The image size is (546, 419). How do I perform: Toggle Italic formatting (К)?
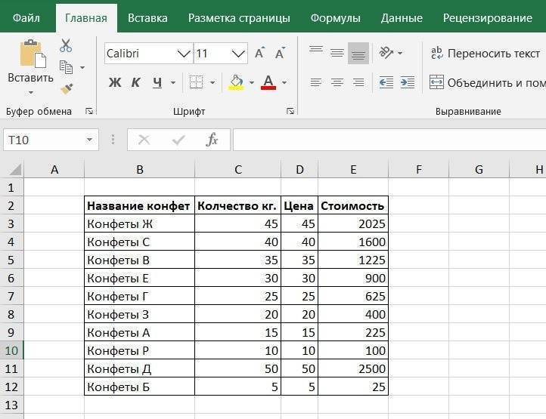click(x=136, y=82)
